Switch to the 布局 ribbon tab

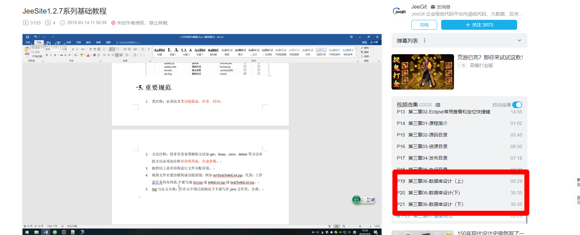click(x=68, y=42)
